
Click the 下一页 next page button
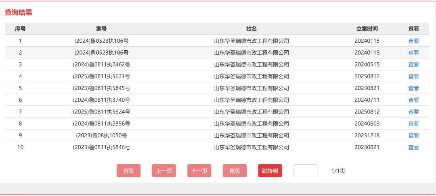(199, 171)
